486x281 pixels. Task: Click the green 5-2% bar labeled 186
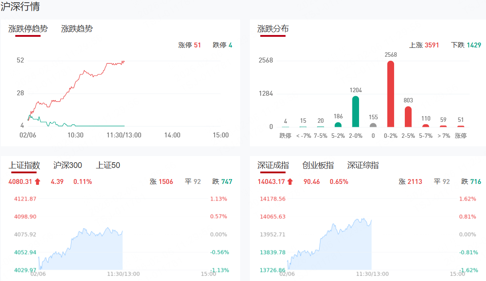pyautogui.click(x=338, y=125)
